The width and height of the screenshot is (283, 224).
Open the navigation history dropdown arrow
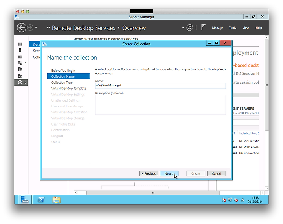click(x=36, y=27)
